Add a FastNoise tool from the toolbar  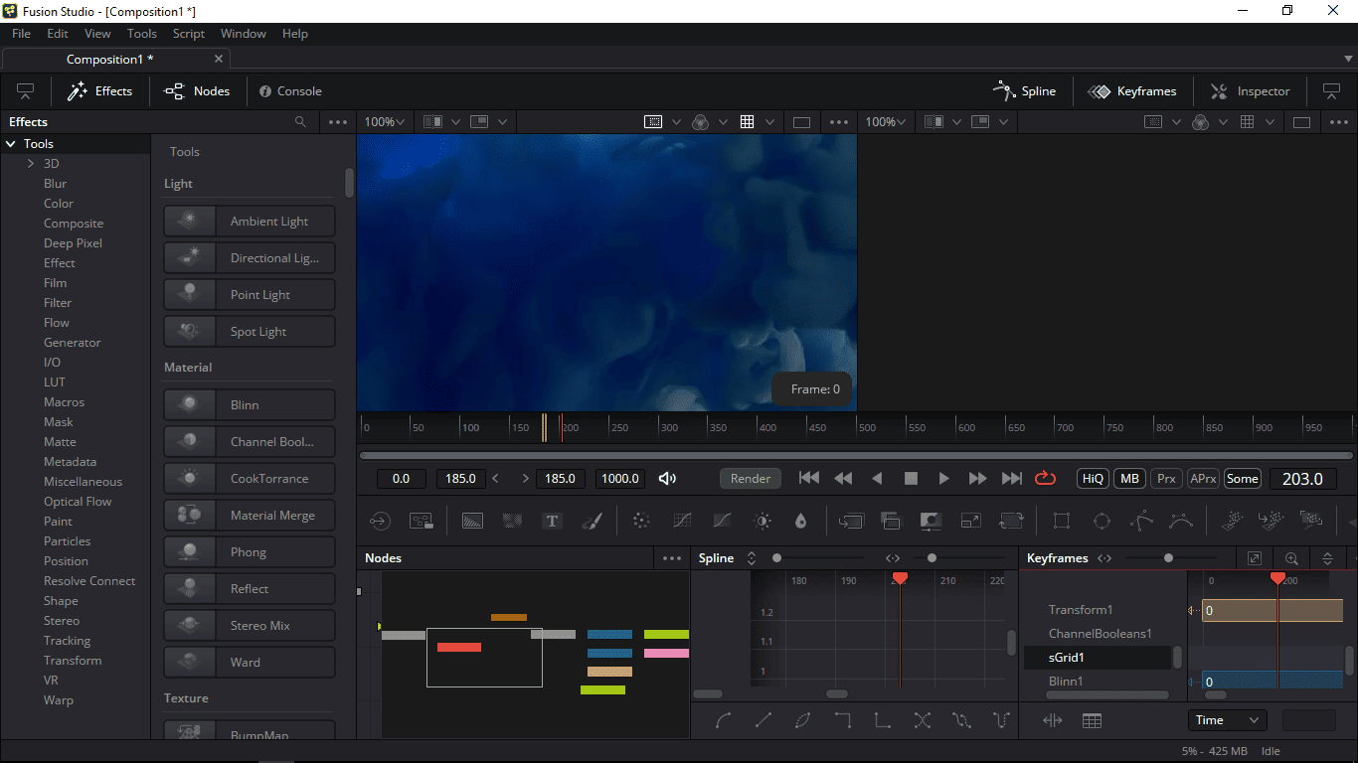pos(512,521)
